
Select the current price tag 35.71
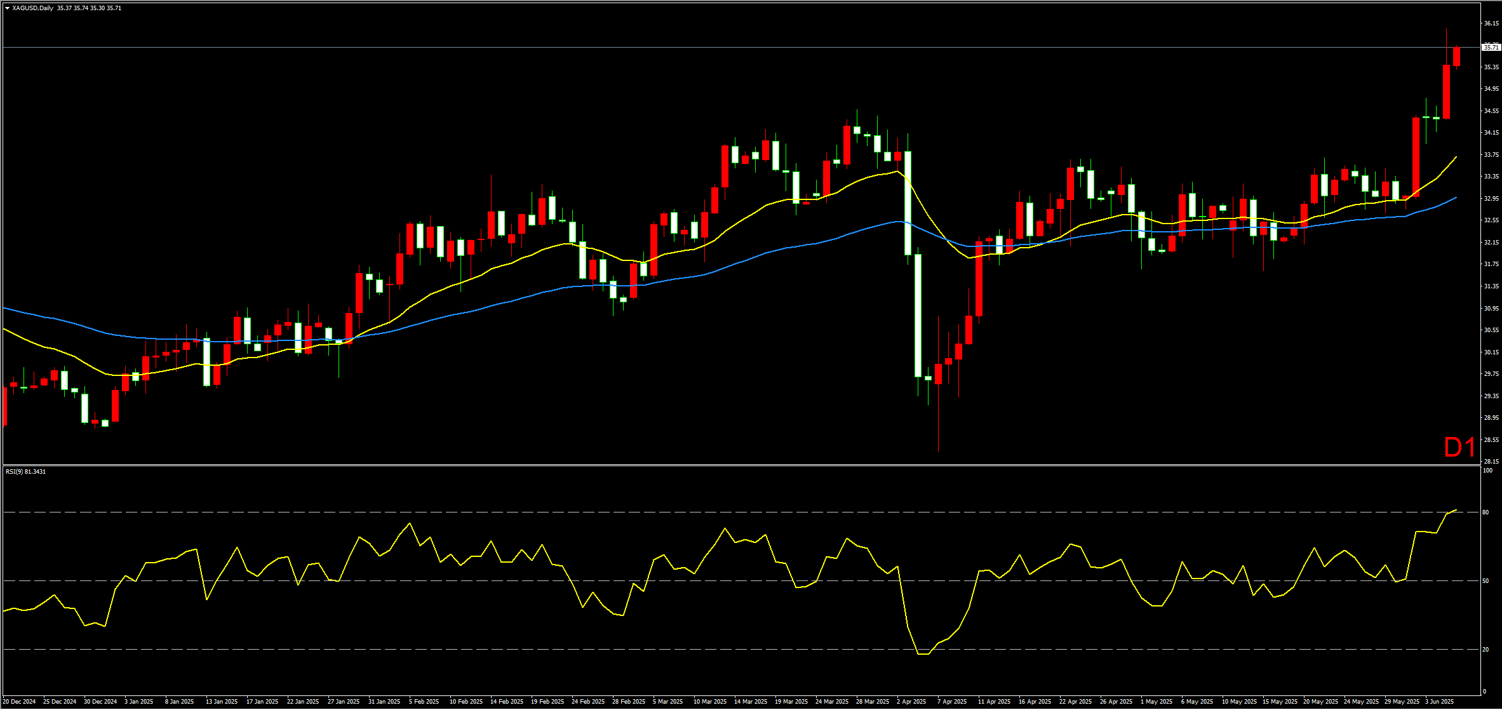point(1491,47)
